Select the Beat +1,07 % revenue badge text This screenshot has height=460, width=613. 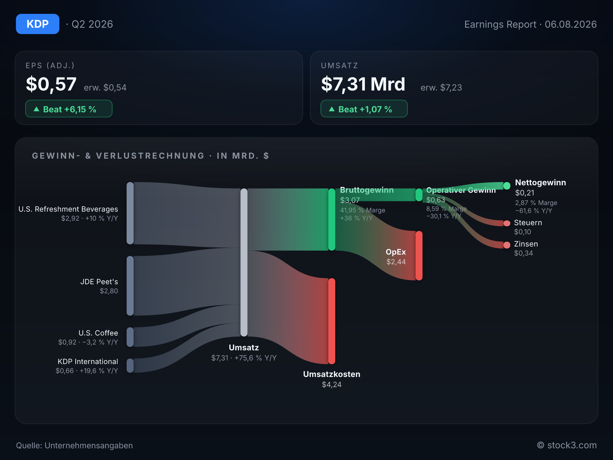click(x=365, y=109)
